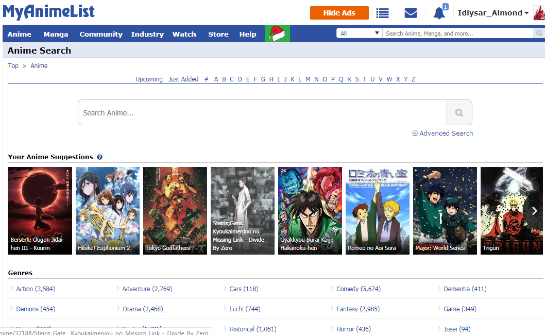Open the notifications bell icon
Screen dimensions: 545x335
click(439, 13)
